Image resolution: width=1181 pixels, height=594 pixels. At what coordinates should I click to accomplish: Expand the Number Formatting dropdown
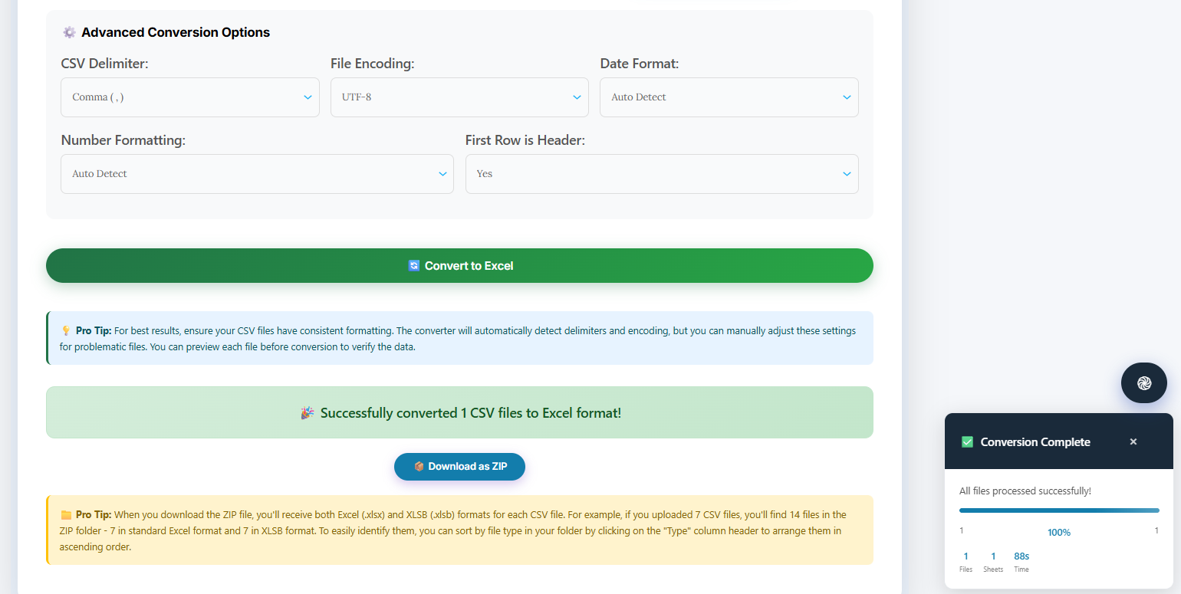[257, 174]
